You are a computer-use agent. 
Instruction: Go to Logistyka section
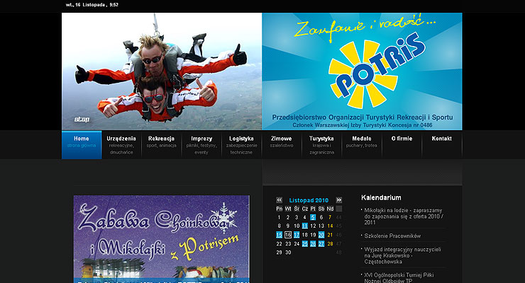[241, 144]
